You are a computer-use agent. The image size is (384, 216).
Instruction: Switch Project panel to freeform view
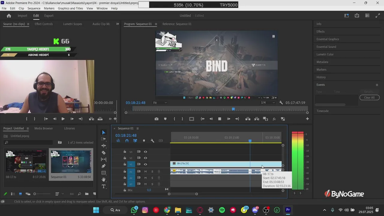coord(28,194)
